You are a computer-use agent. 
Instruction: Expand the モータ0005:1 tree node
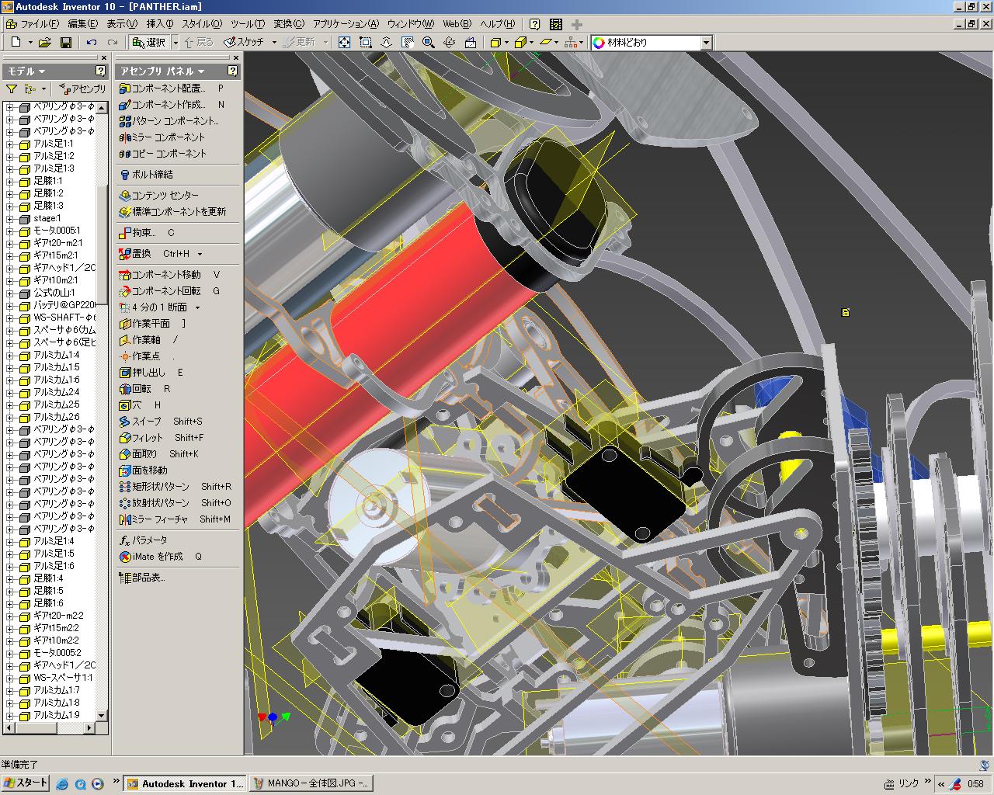(x=10, y=231)
